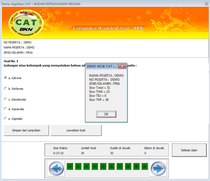The height and width of the screenshot is (181, 210).
Task: Go to next question set with right arrow
Action: 158,168
